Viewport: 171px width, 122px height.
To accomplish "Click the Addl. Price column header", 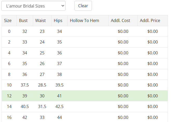I will [x=153, y=21].
